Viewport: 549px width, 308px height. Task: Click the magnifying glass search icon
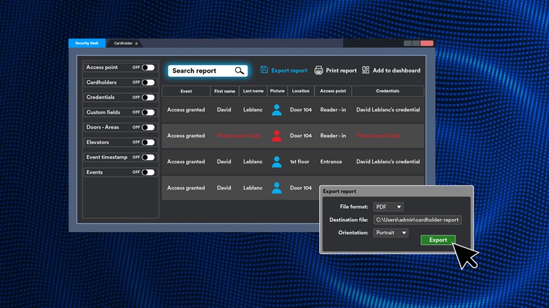(x=240, y=70)
